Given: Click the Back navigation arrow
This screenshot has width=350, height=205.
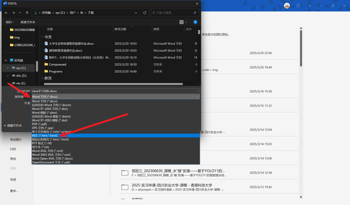Looking at the screenshot, I should 6,13.
